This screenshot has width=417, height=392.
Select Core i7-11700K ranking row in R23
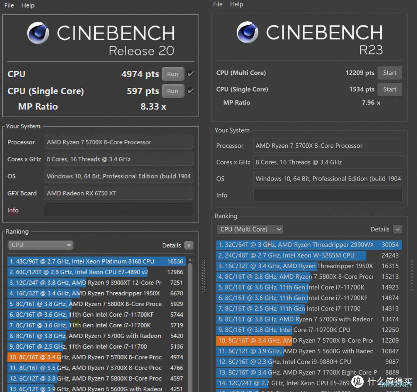pyautogui.click(x=309, y=287)
